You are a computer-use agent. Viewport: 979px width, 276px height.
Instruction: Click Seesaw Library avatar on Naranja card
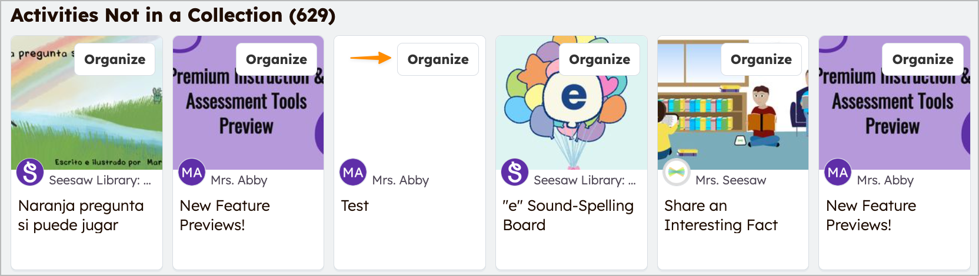[x=30, y=173]
